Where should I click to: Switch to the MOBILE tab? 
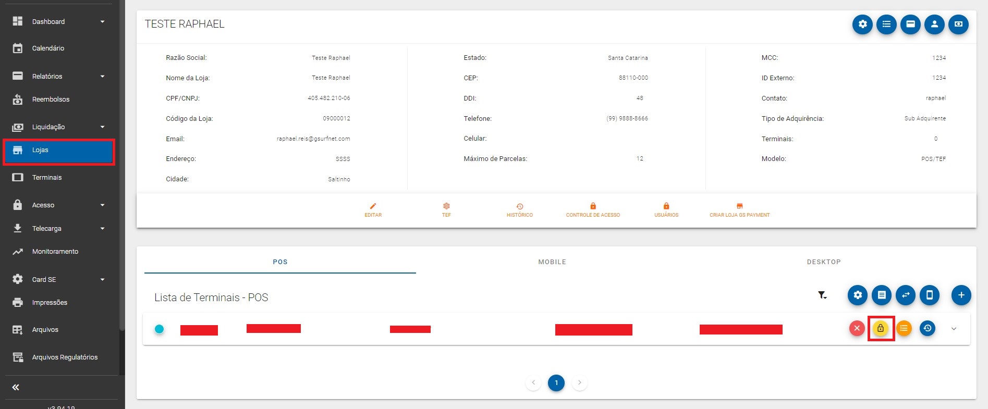552,262
